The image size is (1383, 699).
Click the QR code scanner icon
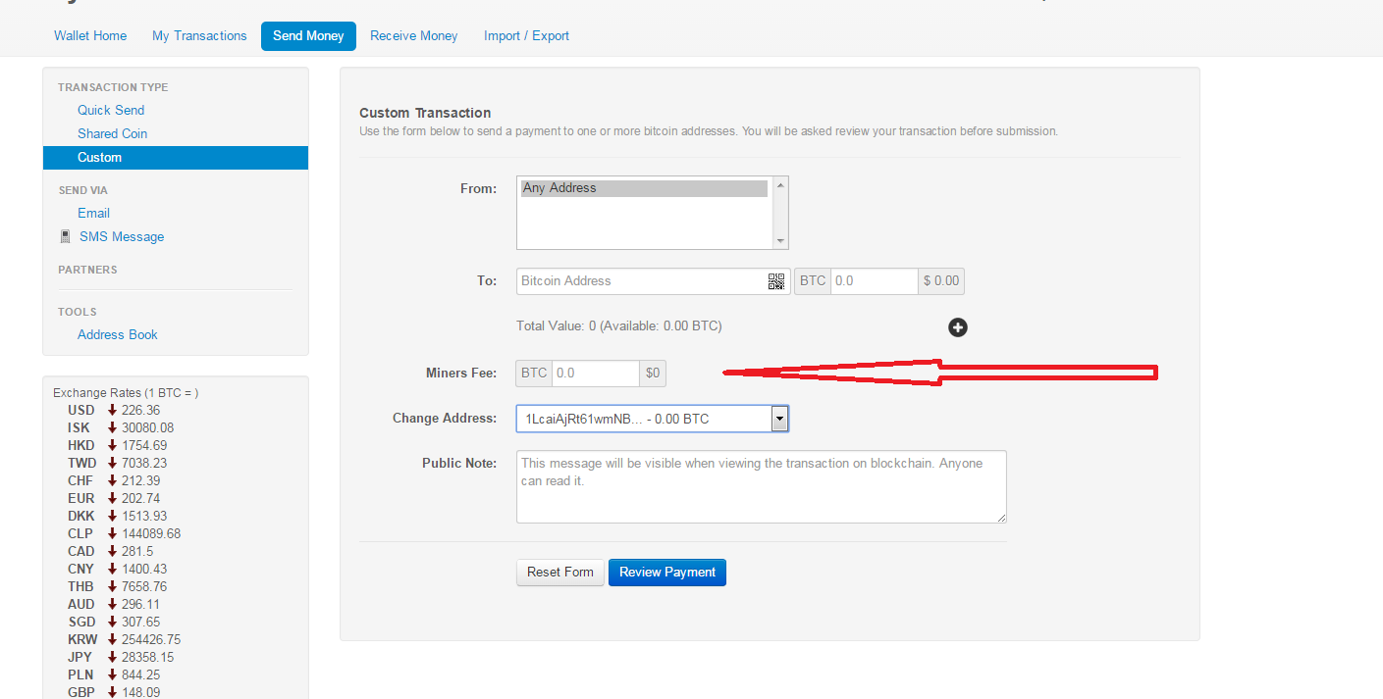tap(775, 281)
